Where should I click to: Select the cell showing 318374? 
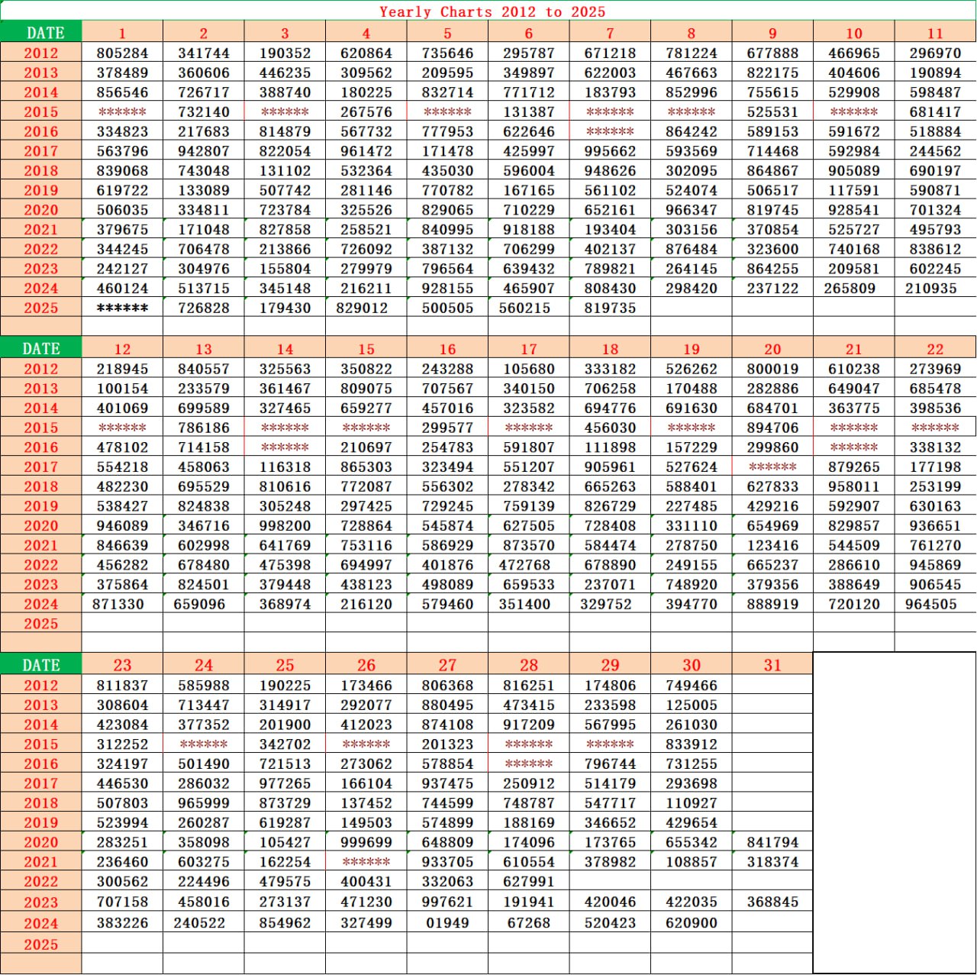(772, 861)
